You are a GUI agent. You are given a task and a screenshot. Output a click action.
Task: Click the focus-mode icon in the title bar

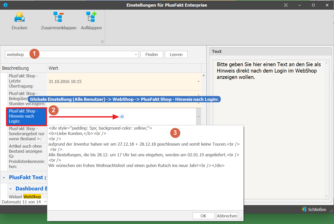pos(286,5)
